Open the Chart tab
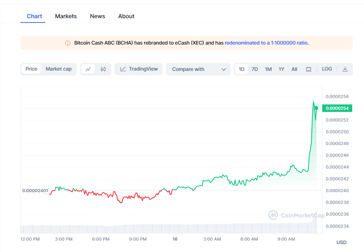This screenshot has height=252, width=364. pyautogui.click(x=34, y=16)
